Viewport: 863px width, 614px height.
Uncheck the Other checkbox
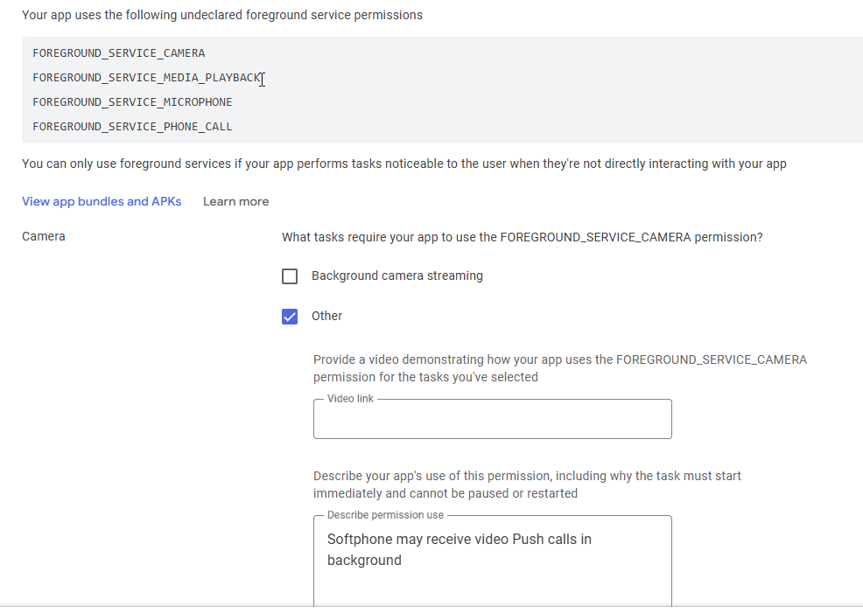[x=290, y=317]
